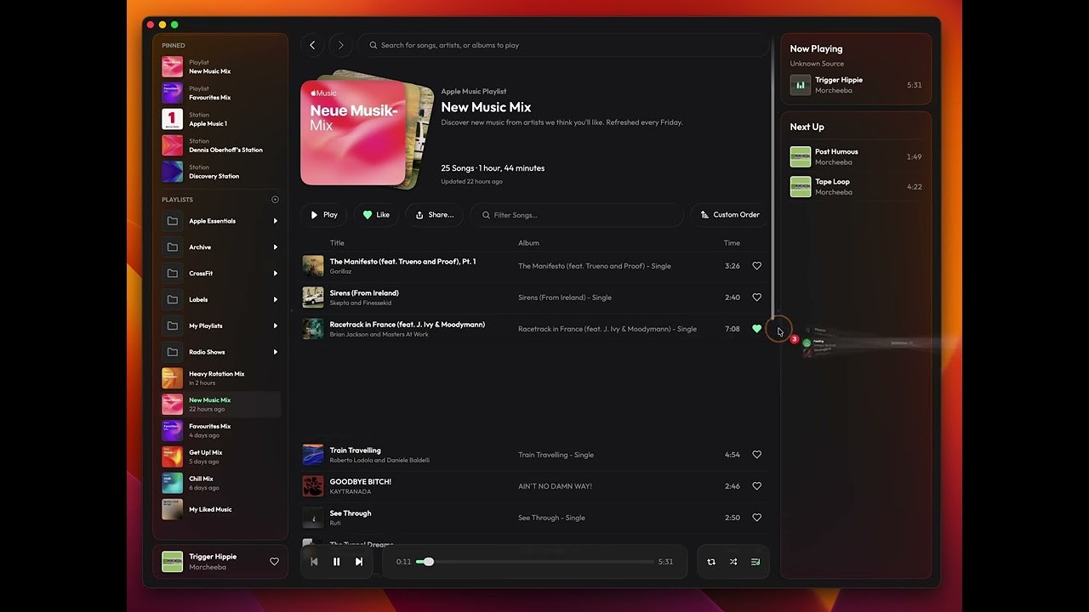Go to the previous track
Image resolution: width=1089 pixels, height=612 pixels.
[314, 562]
